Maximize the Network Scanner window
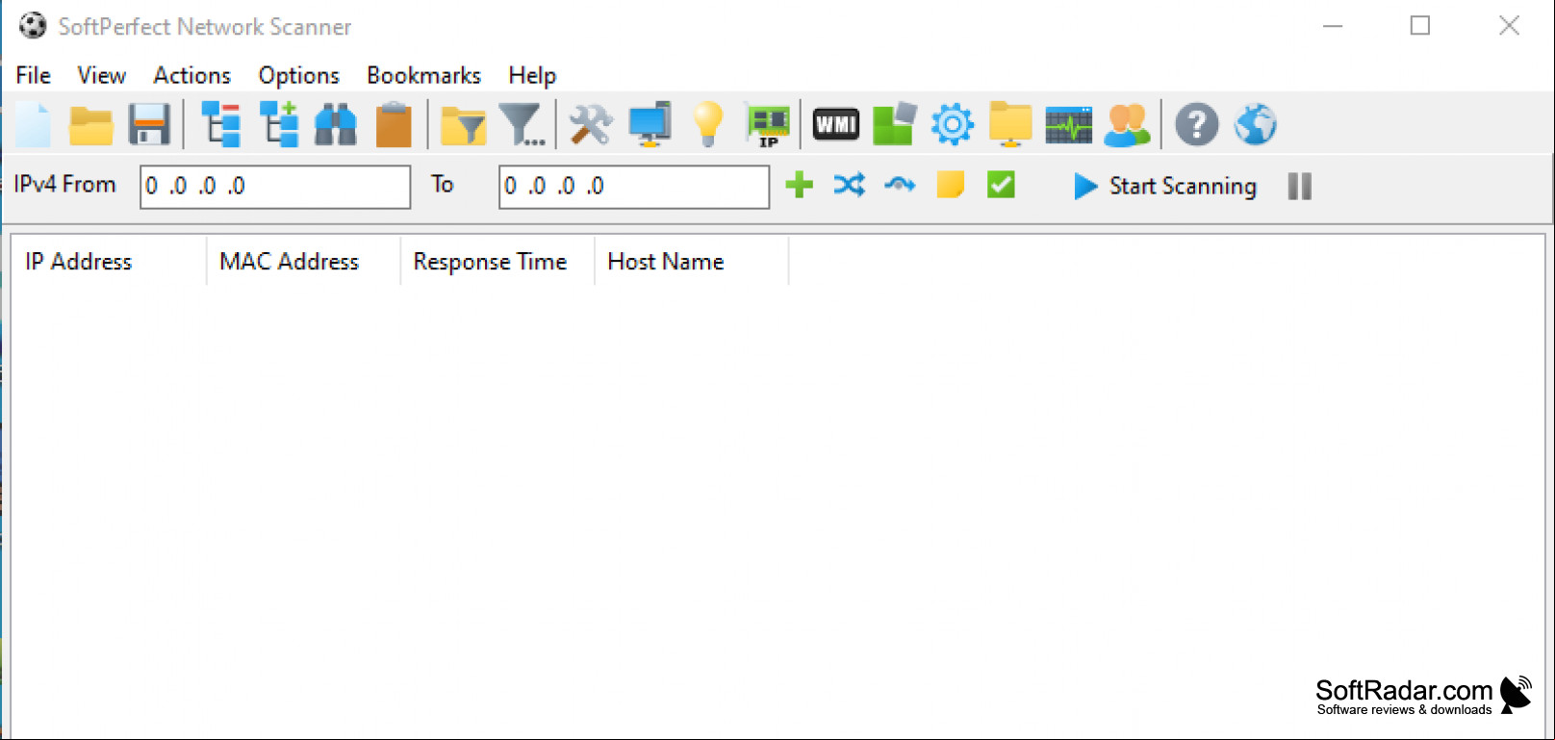This screenshot has height=740, width=1555. click(x=1420, y=26)
